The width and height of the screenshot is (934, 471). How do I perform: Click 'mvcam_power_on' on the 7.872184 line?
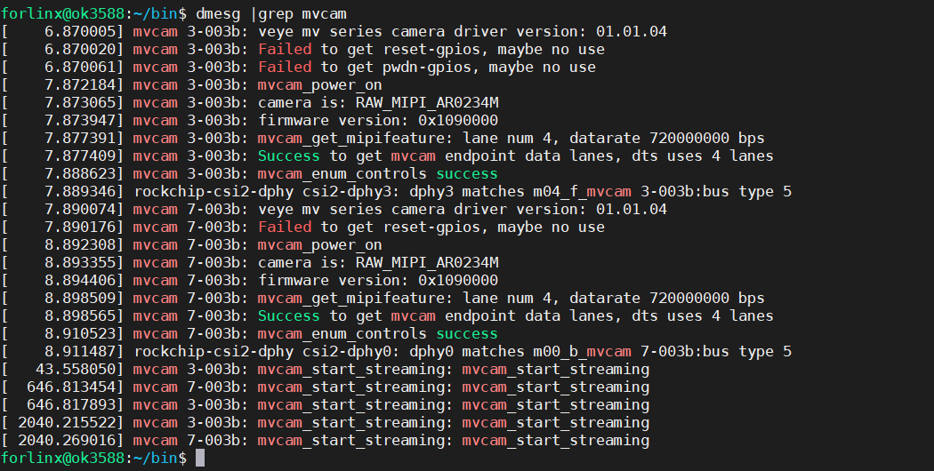320,84
